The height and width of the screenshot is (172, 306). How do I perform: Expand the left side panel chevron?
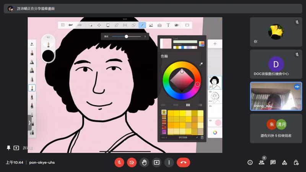(29, 123)
